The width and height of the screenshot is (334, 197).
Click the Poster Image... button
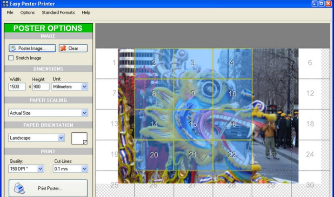tap(33, 48)
